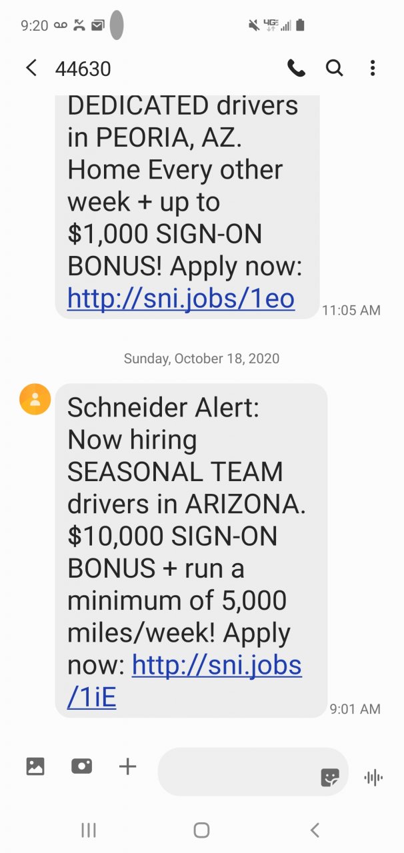404x853 pixels.
Task: Tap the Sunday, October 18, 2020 date label
Action: [201, 359]
